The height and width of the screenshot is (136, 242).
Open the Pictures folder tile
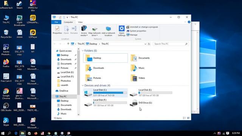[x=93, y=78]
